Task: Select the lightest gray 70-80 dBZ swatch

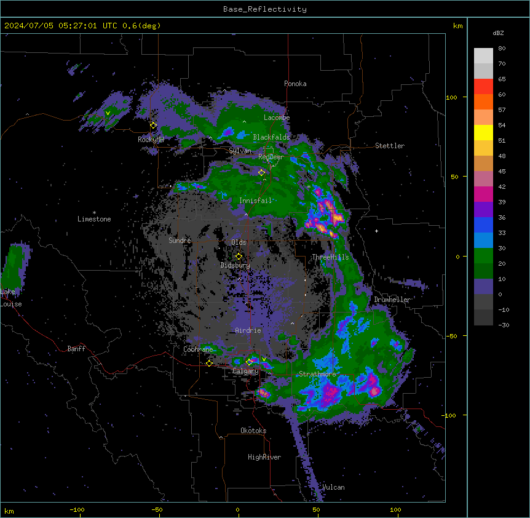Action: (483, 56)
